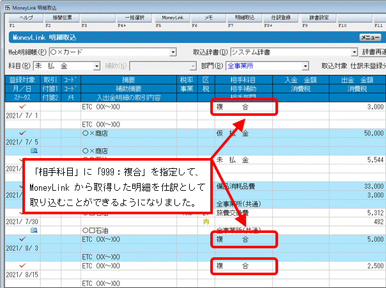Click the detail icon under 2021/7/5
Screen dimensions: 386x288
click(34, 150)
